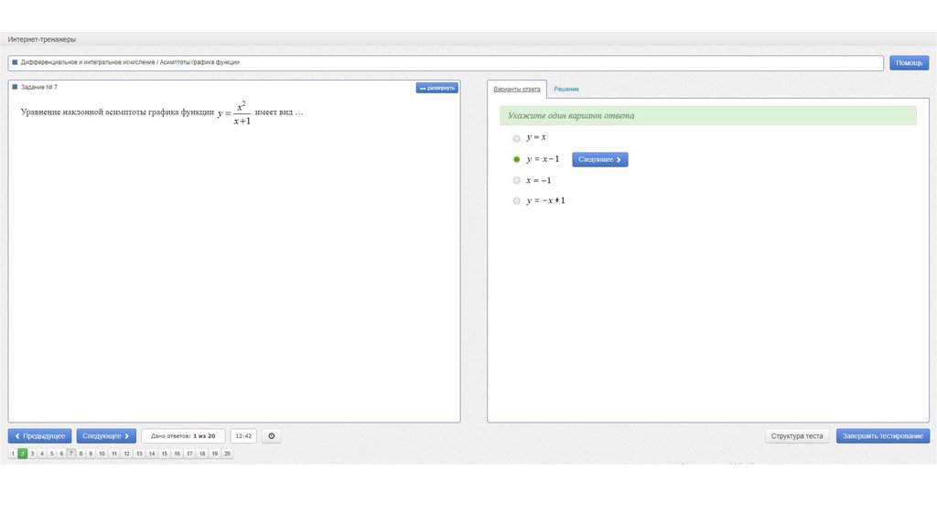Screen dimensions: 937x525
Task: Click the clock icon beside the timer
Action: (271, 436)
